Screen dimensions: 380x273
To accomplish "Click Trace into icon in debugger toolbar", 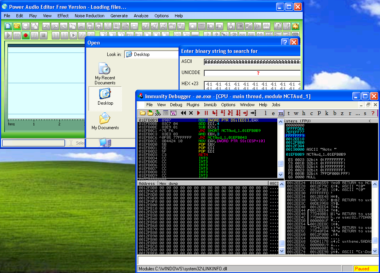I will click(x=230, y=113).
